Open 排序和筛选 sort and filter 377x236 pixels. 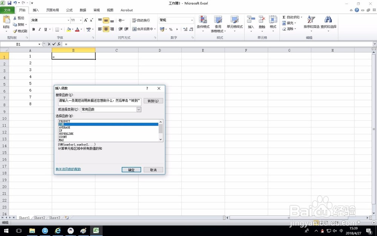tap(311, 23)
